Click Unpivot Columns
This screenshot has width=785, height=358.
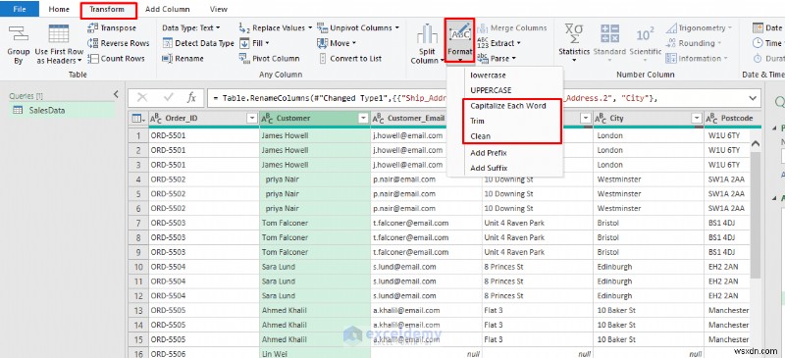point(358,28)
